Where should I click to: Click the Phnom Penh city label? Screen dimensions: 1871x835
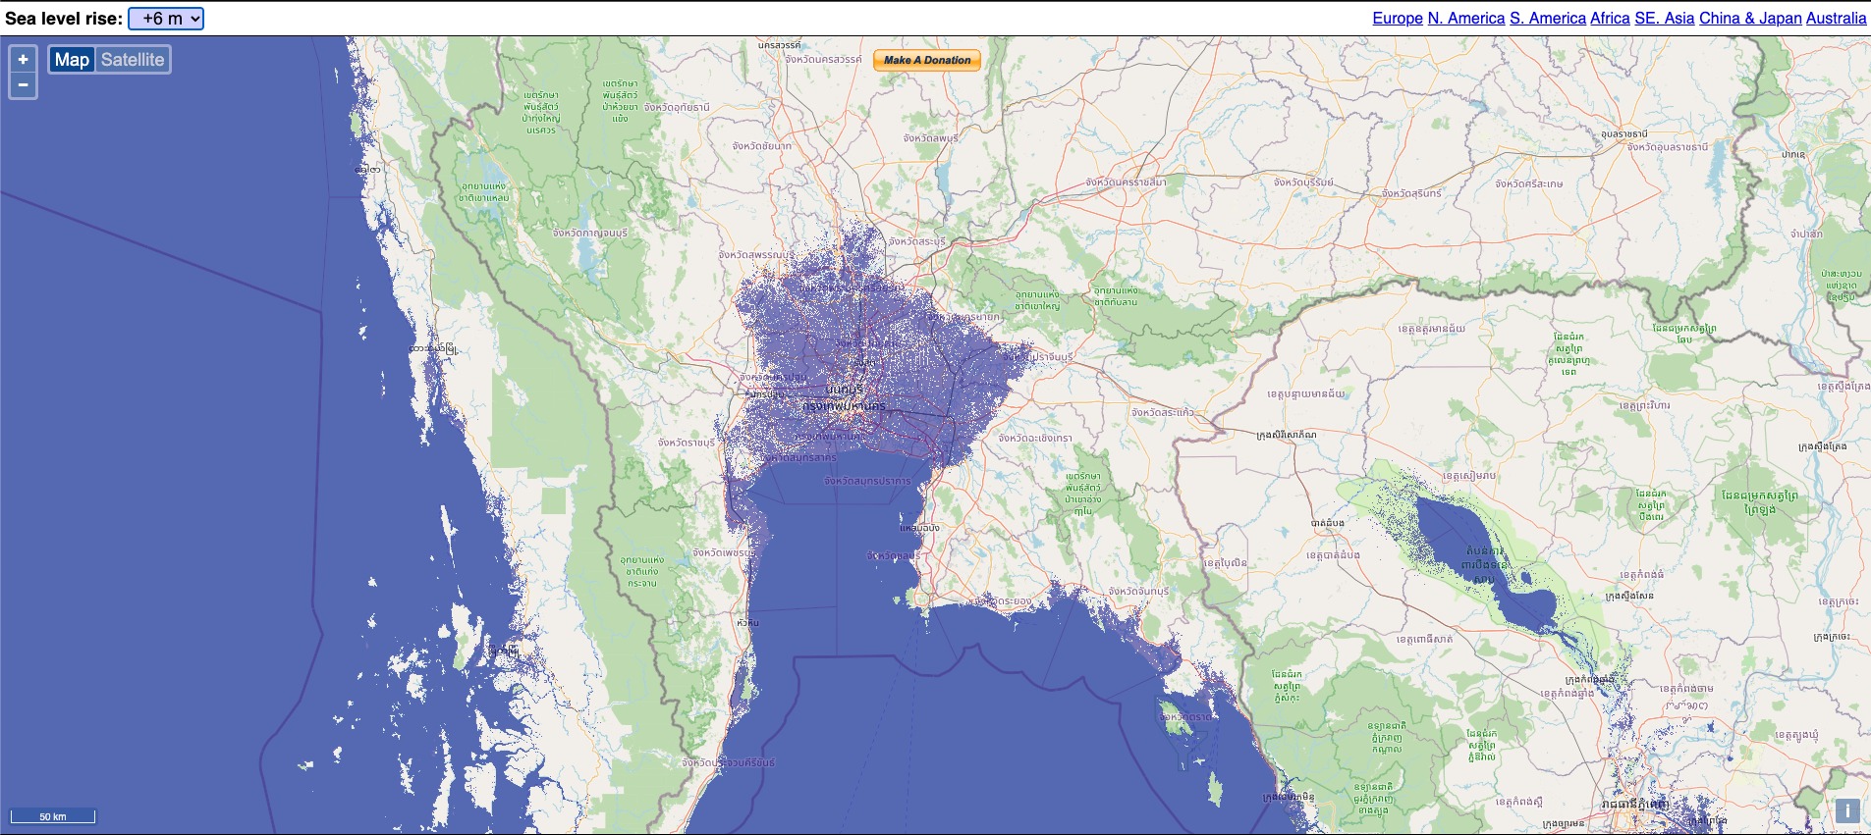click(x=1633, y=804)
